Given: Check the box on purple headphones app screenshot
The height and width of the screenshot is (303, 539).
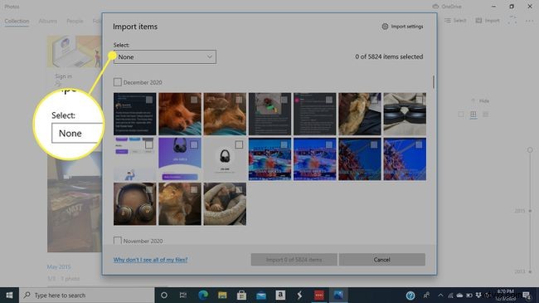Looking at the screenshot, I should point(194,144).
